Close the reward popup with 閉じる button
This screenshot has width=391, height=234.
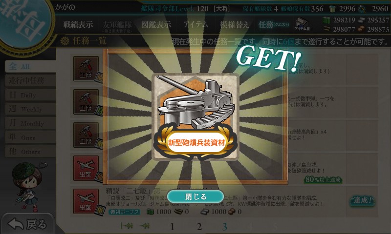pos(195,196)
